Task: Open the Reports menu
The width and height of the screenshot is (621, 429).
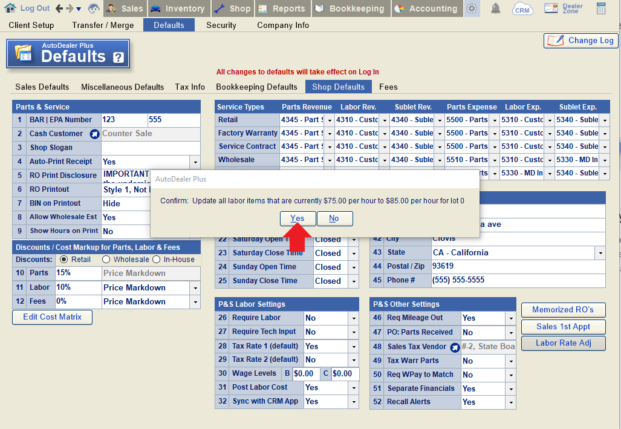Action: (282, 8)
